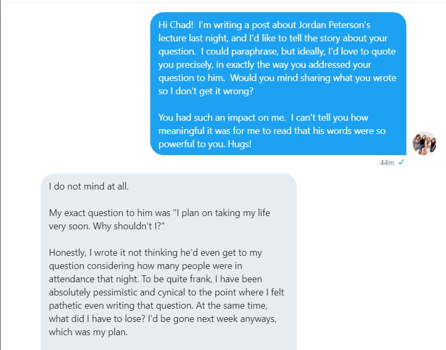Click the "I do not mind at all." line
This screenshot has height=350, width=446.
(88, 186)
